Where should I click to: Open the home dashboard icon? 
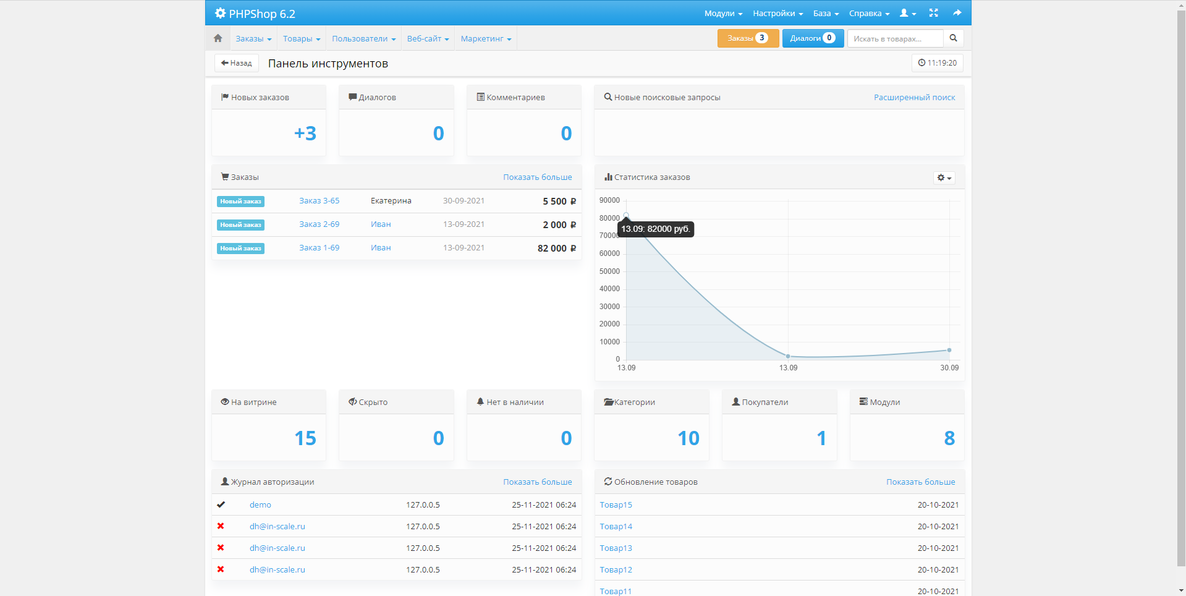click(x=218, y=38)
